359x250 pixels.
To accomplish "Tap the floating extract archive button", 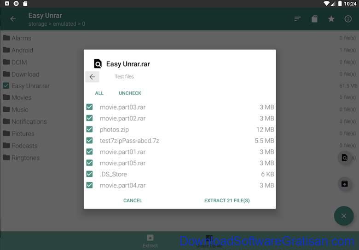I will (x=345, y=184).
